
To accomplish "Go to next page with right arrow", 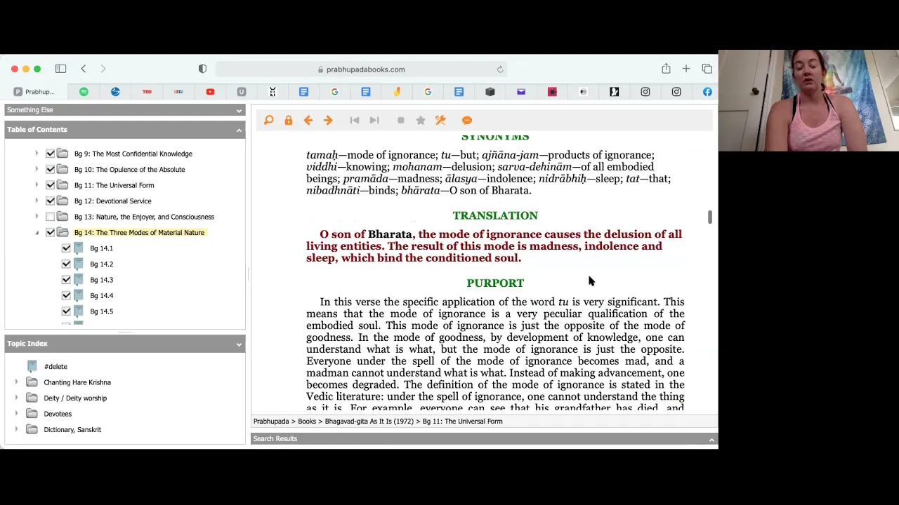I will (328, 120).
